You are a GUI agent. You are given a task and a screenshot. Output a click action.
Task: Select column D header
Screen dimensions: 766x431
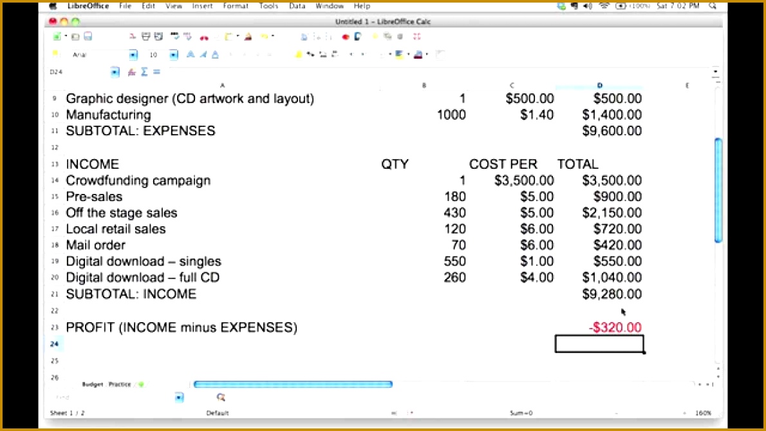pyautogui.click(x=599, y=86)
